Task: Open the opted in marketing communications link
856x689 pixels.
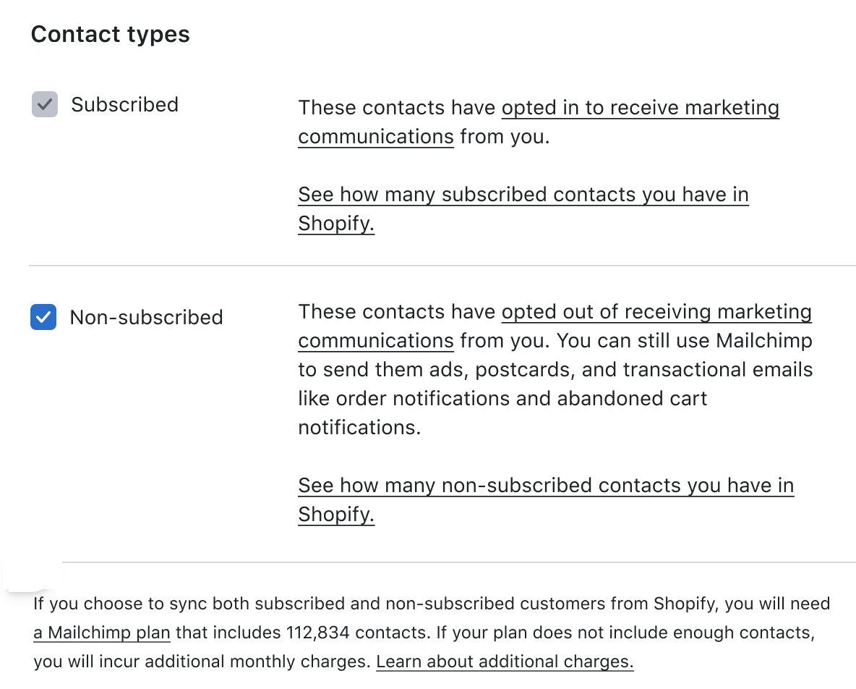Action: [x=640, y=108]
